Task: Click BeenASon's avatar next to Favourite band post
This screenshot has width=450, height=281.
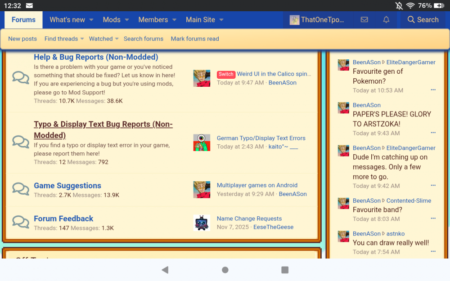Action: coord(343,203)
